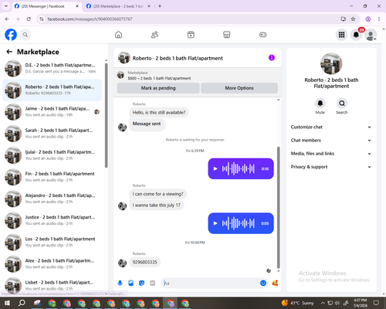386x309 pixels.
Task: Click the I wanna take this july 17 message
Action: 157,205
